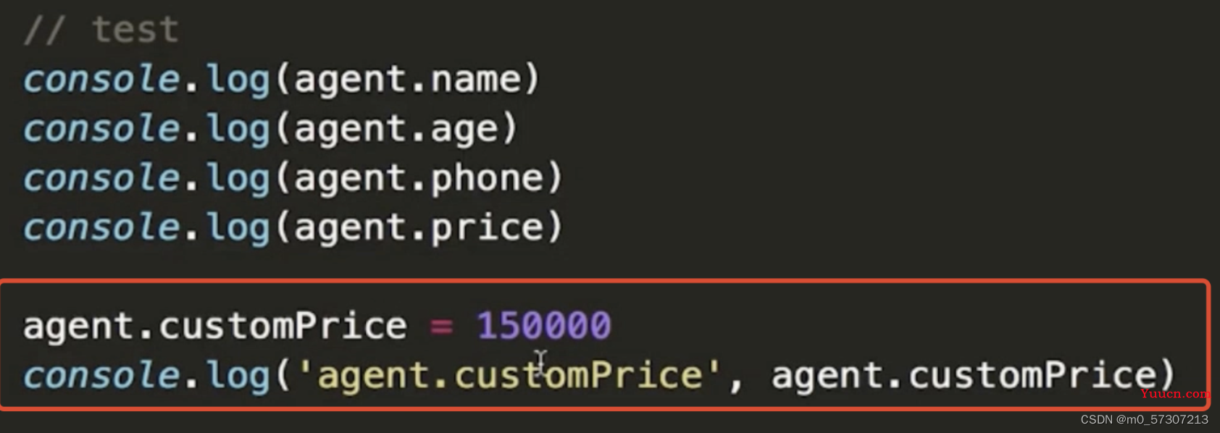Image resolution: width=1220 pixels, height=433 pixels.
Task: Click the final 'agent.customPrice' argument
Action: coord(964,376)
